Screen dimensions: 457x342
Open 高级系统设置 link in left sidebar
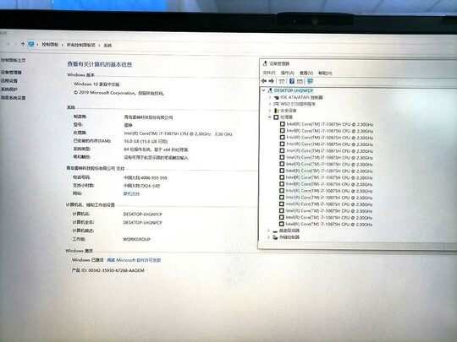pyautogui.click(x=13, y=98)
